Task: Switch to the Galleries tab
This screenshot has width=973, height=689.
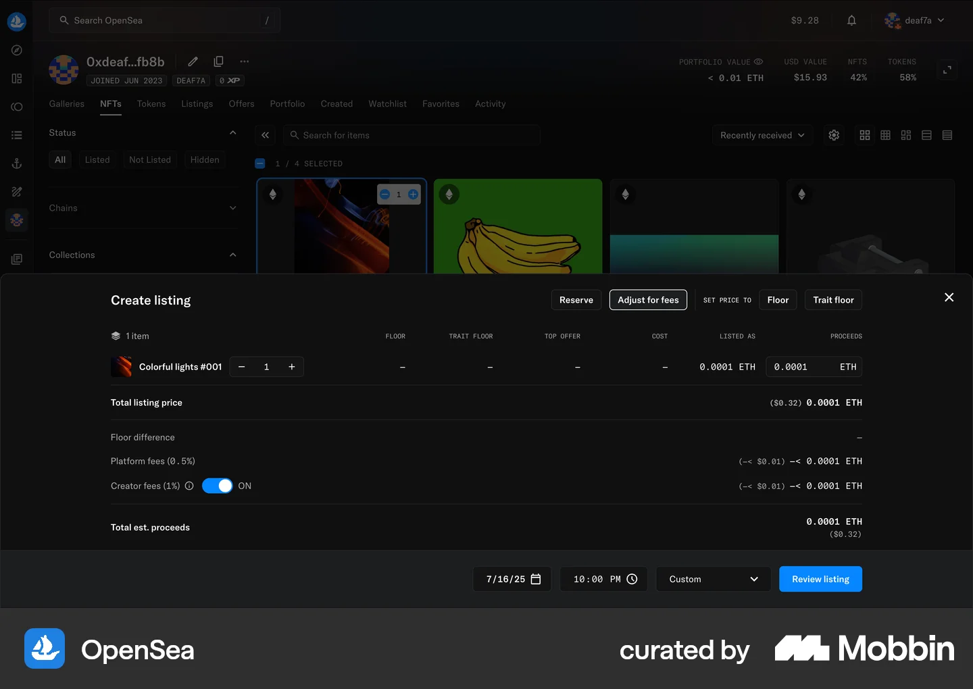Action: coord(67,104)
